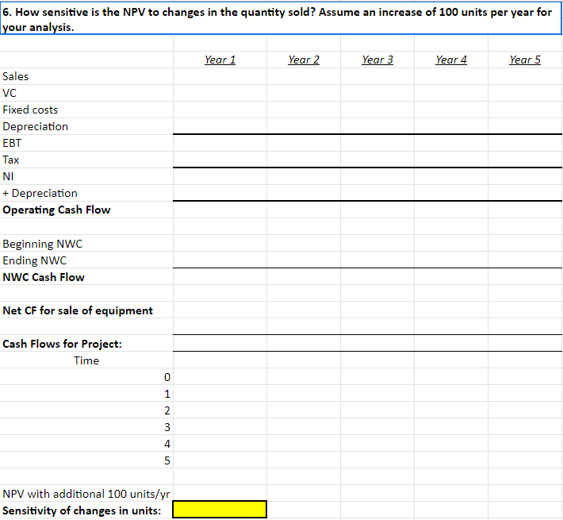This screenshot has width=563, height=520.
Task: Click the Year 3 column header
Action: point(377,60)
